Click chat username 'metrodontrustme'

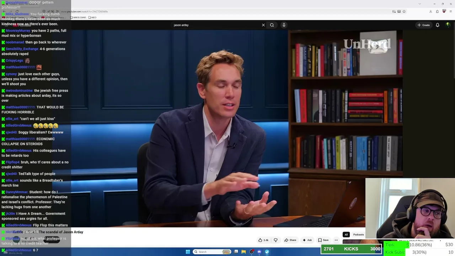click(x=19, y=91)
